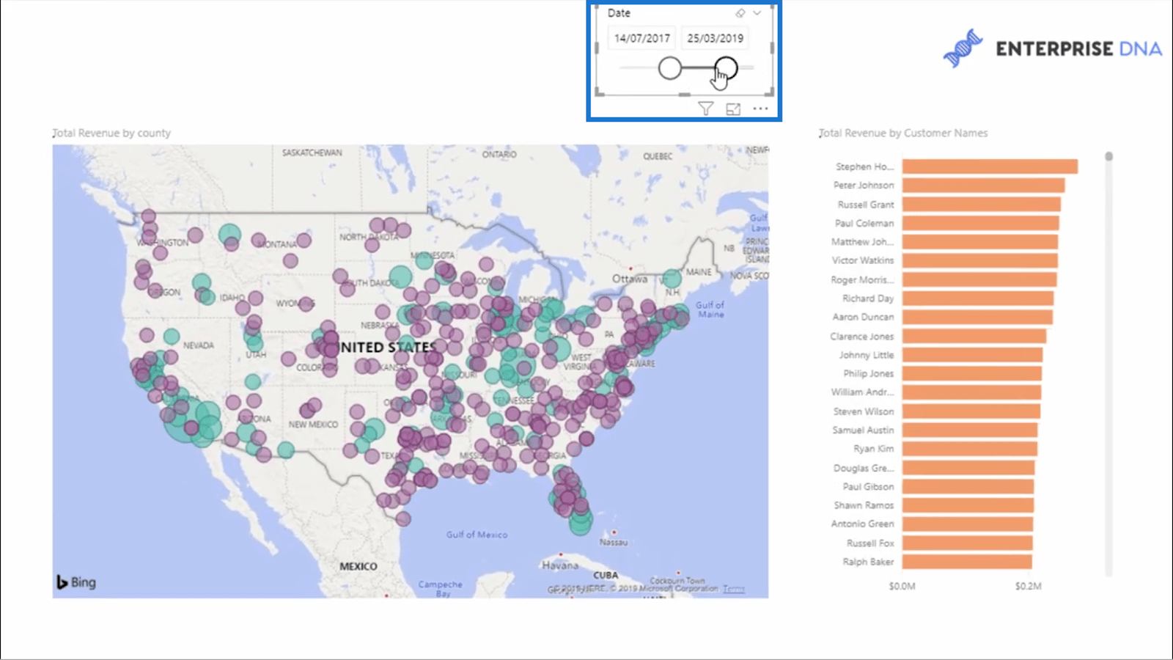Select the Peter Johnson revenue bar

pos(983,186)
